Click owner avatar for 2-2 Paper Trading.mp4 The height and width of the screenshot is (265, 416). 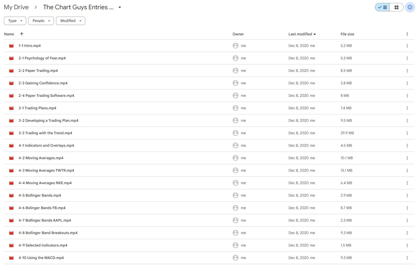click(235, 71)
